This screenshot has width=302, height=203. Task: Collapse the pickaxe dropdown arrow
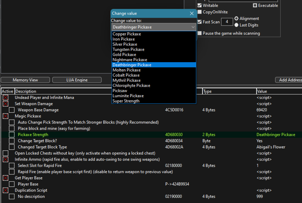193,27
